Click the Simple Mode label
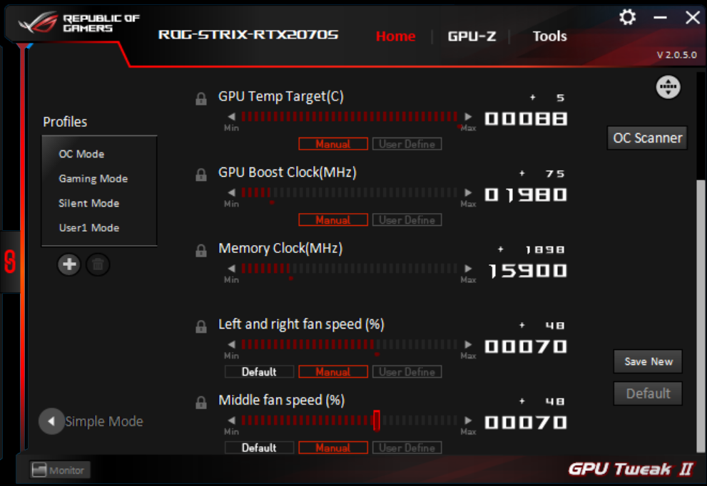 pyautogui.click(x=104, y=421)
